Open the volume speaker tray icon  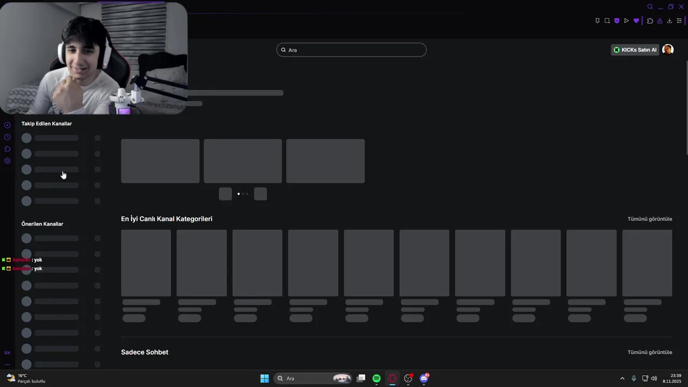654,378
